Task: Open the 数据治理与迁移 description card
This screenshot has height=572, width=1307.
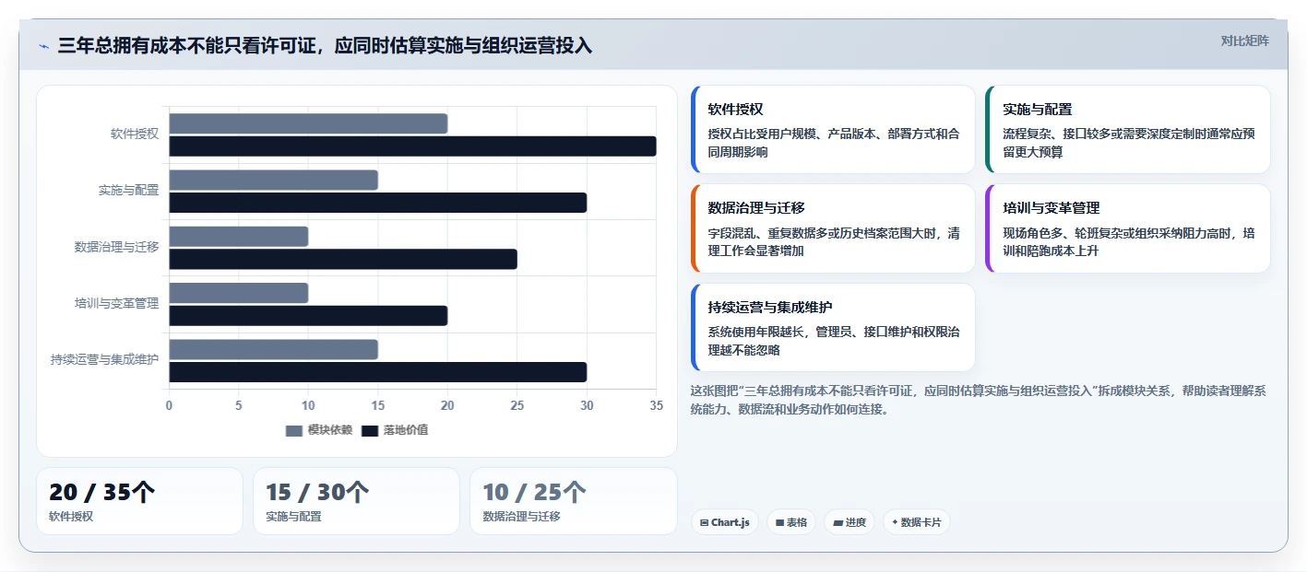Action: pyautogui.click(x=833, y=228)
